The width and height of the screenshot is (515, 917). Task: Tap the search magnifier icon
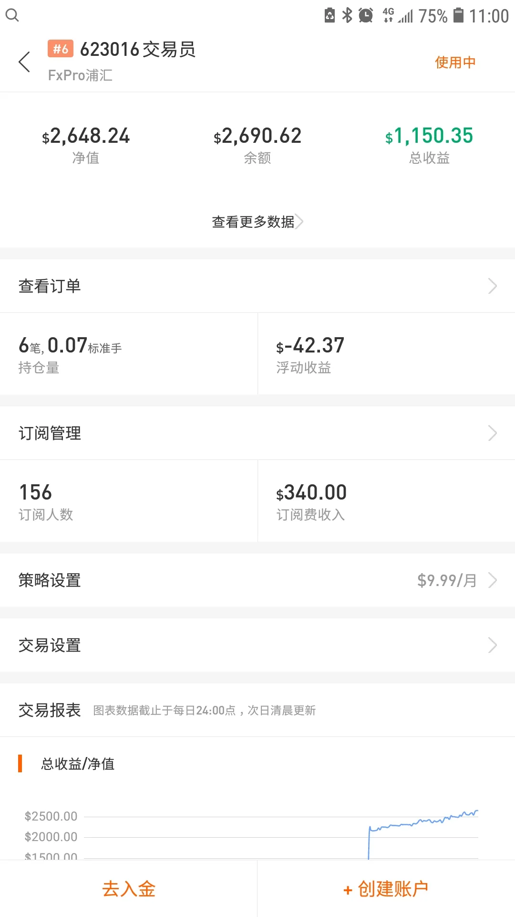12,15
